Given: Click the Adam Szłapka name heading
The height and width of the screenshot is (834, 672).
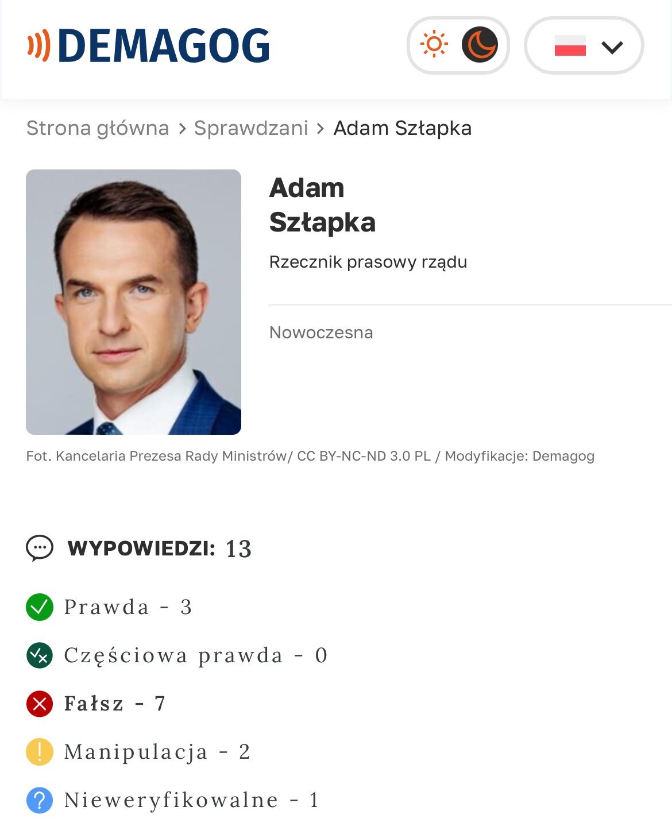Looking at the screenshot, I should coord(322,205).
